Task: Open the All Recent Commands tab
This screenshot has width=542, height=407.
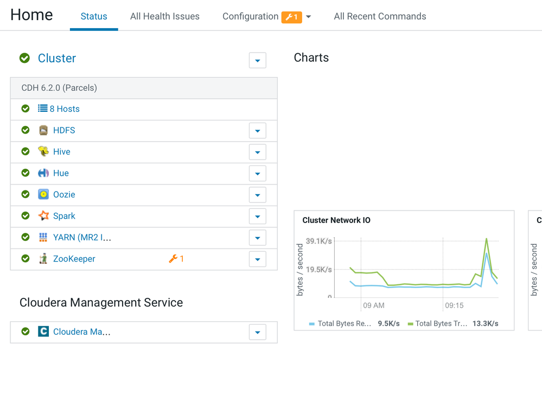Action: [x=380, y=16]
